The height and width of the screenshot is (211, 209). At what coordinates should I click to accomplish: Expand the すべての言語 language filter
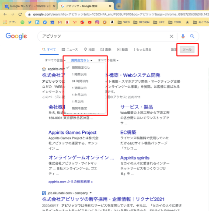[55, 60]
